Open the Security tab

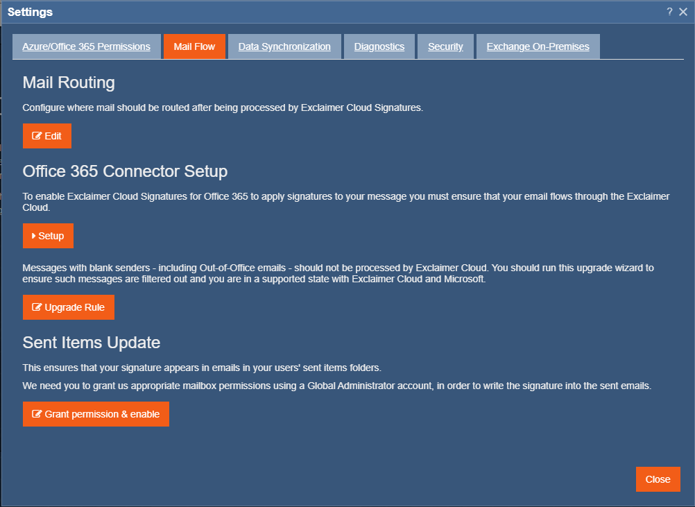(x=445, y=46)
